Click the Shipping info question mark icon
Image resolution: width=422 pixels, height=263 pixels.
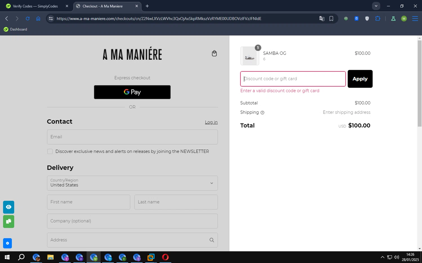click(262, 112)
